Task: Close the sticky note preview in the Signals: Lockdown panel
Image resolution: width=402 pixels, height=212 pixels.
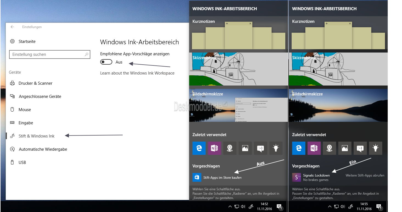Action: coord(350,24)
